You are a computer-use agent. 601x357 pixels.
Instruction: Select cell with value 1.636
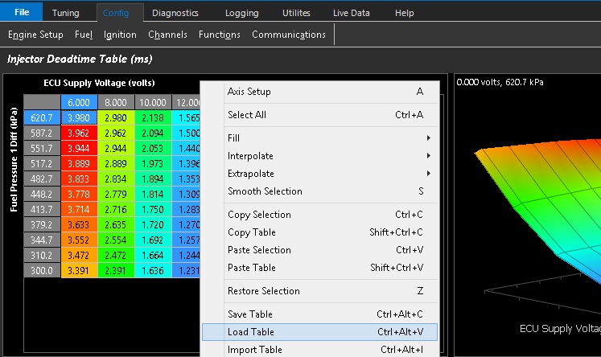pyautogui.click(x=153, y=270)
